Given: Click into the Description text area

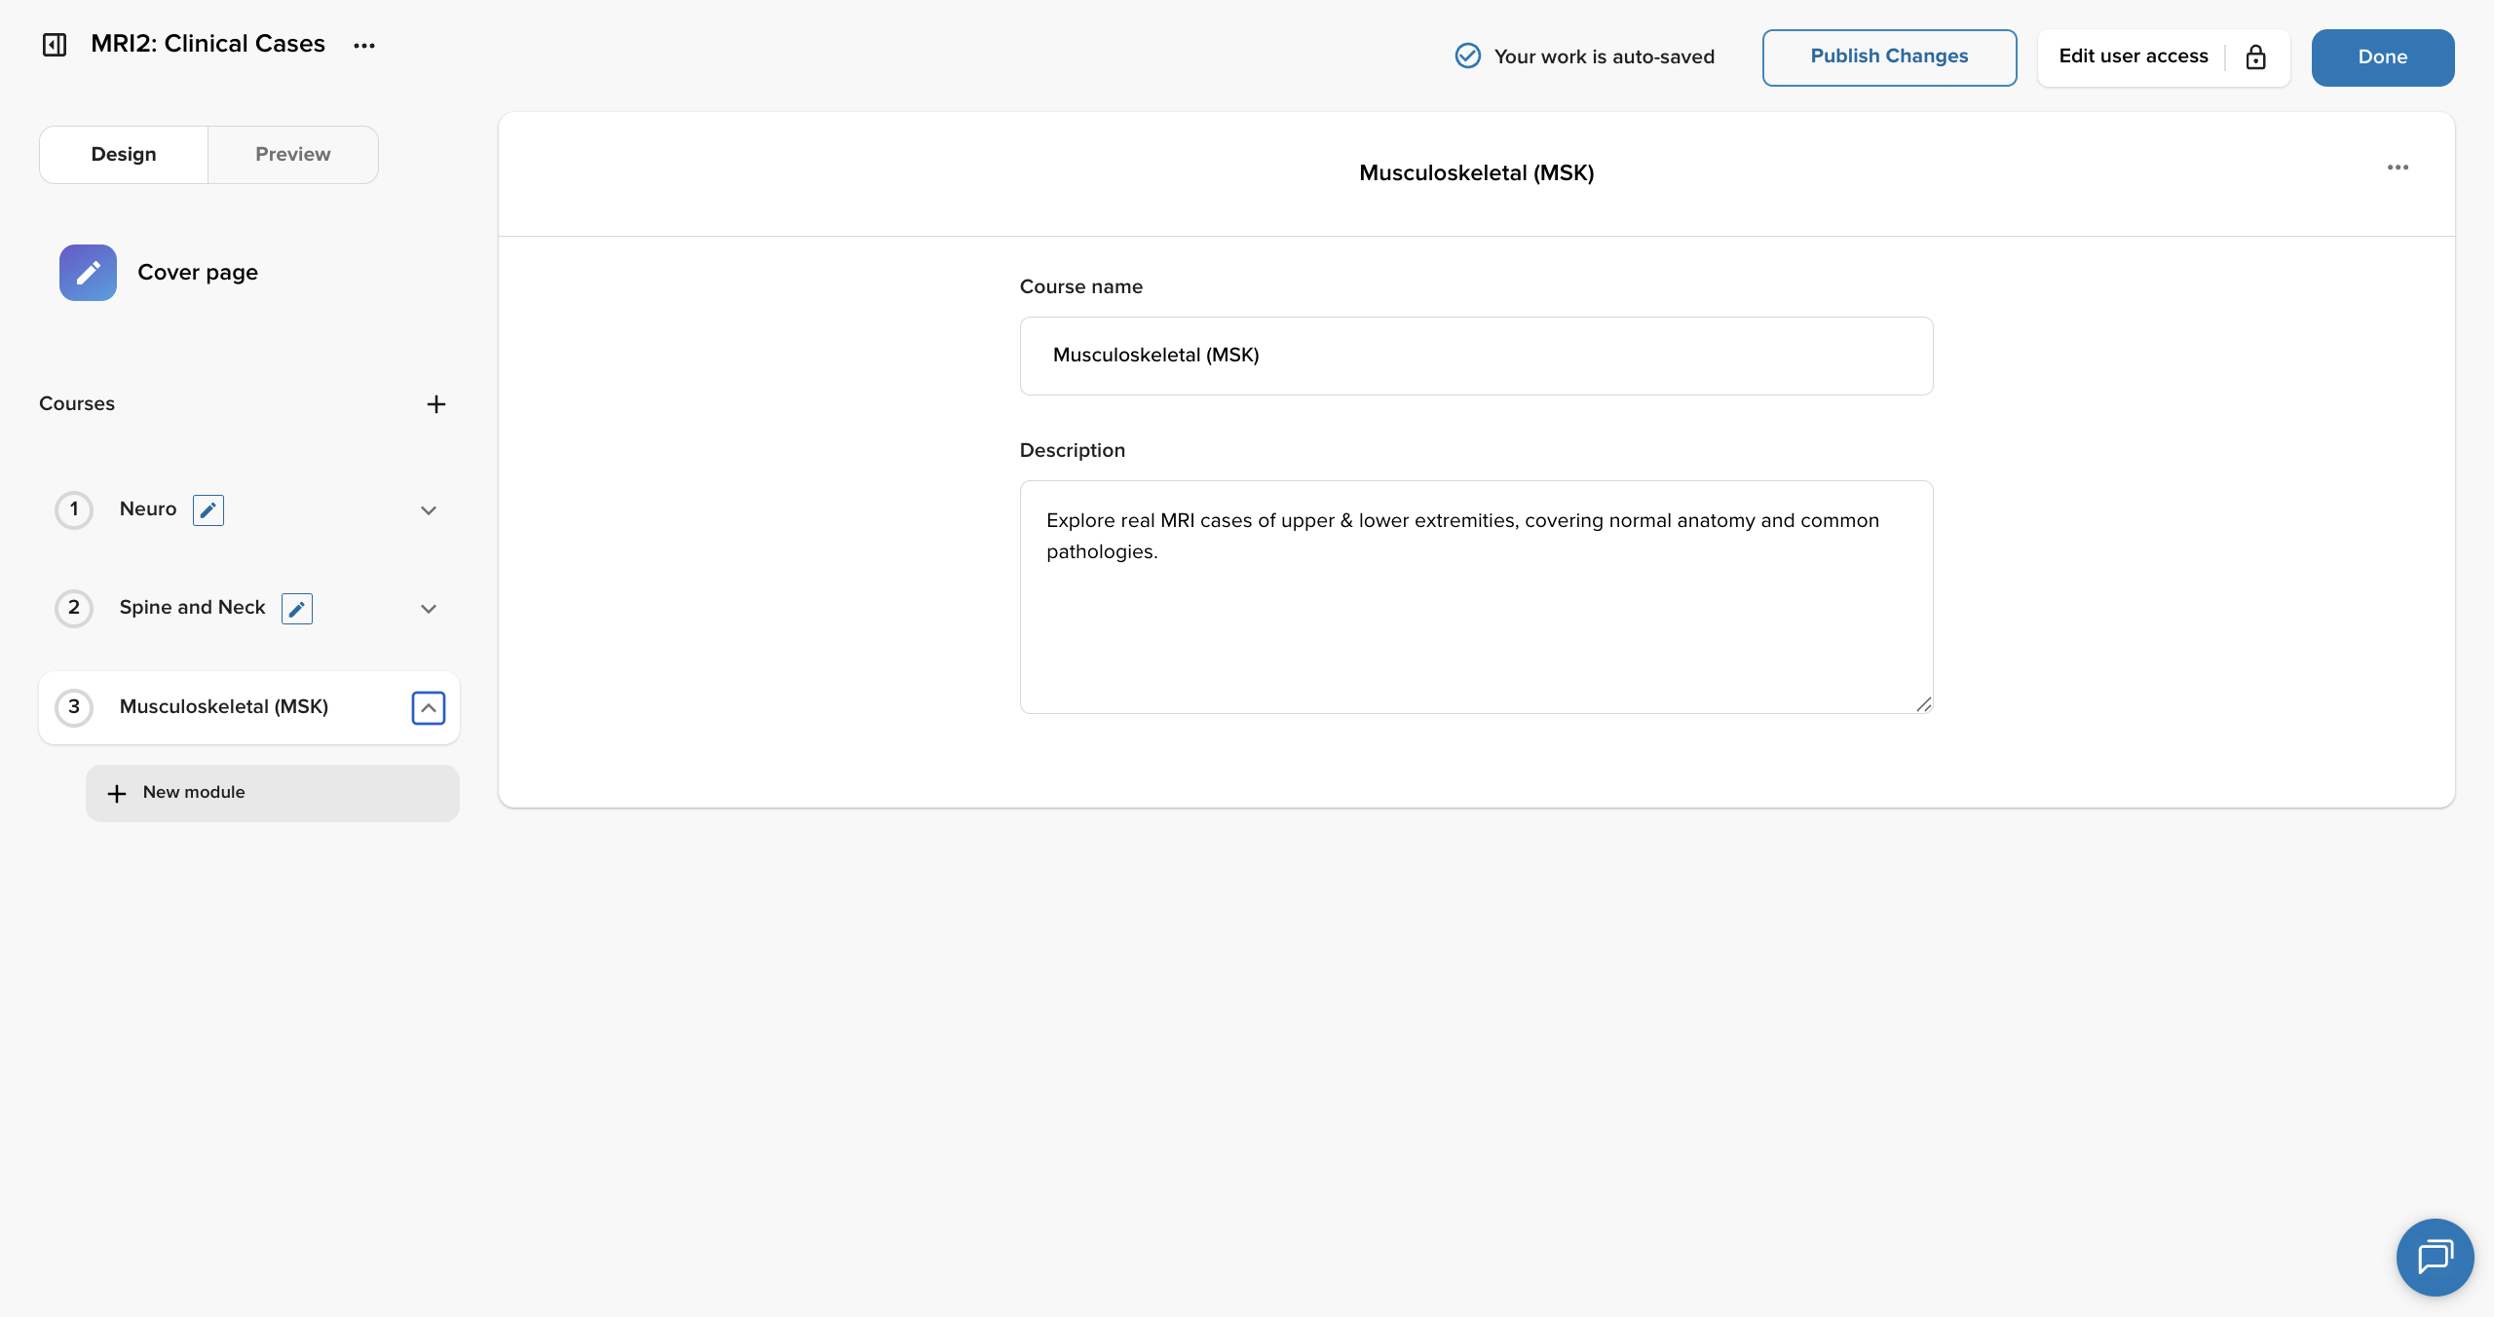Looking at the screenshot, I should point(1476,597).
